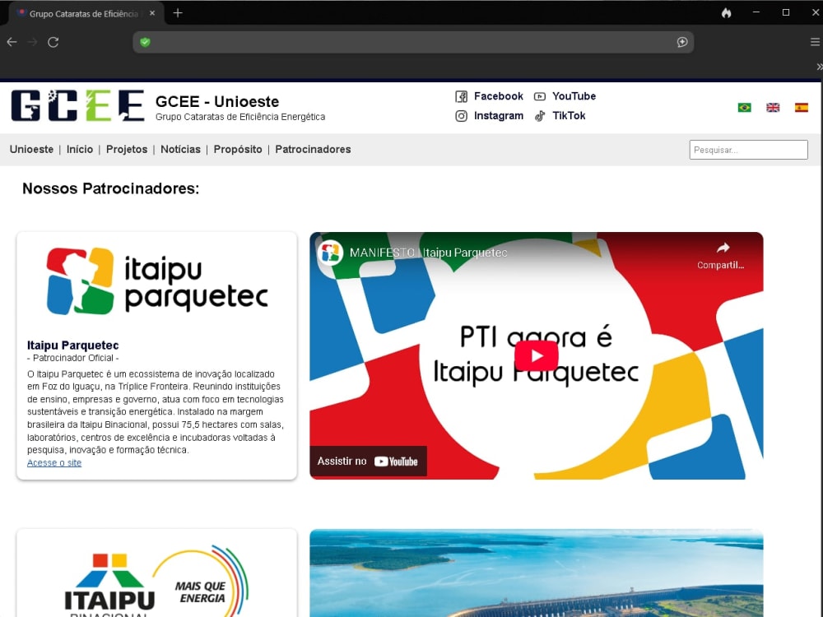
Task: Switch language with the Spain flag
Action: (x=801, y=108)
